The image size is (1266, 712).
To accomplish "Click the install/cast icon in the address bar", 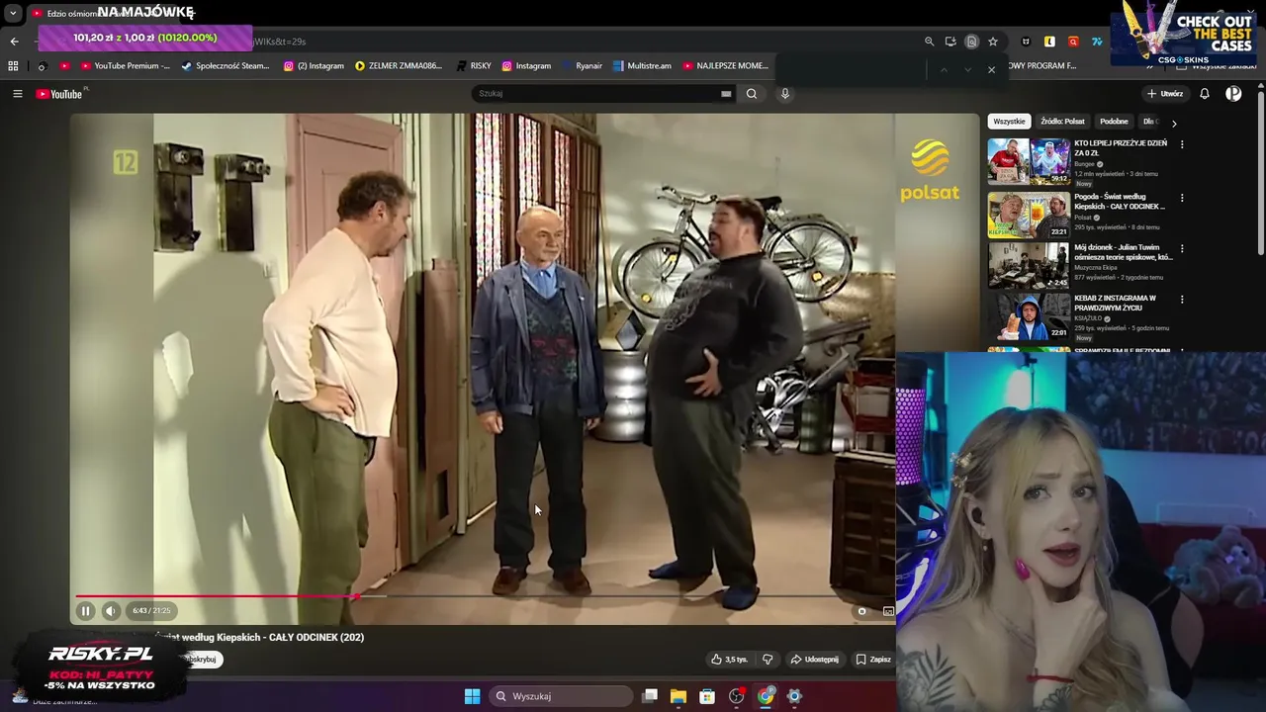I will 950,42.
